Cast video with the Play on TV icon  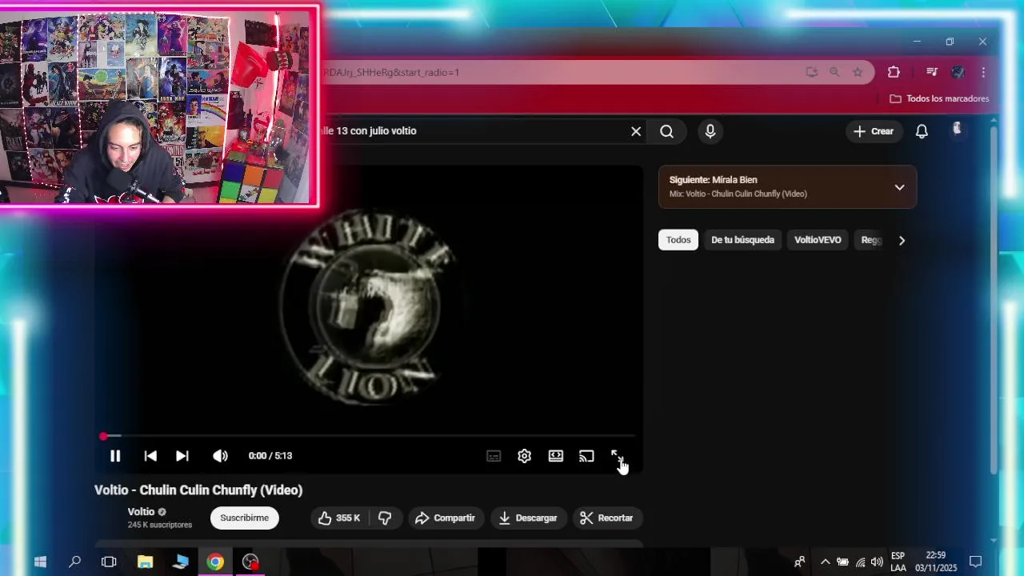[x=586, y=456]
